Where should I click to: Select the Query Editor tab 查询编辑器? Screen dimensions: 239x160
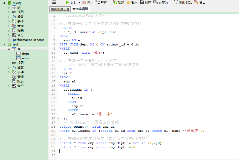pos(80,9)
